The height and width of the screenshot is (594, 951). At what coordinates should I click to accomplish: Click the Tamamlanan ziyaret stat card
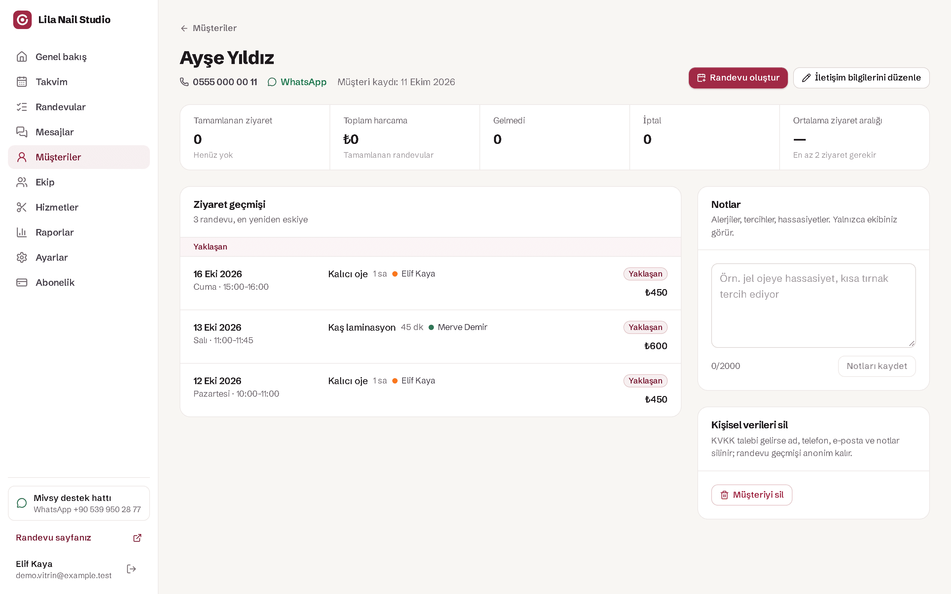tap(255, 137)
